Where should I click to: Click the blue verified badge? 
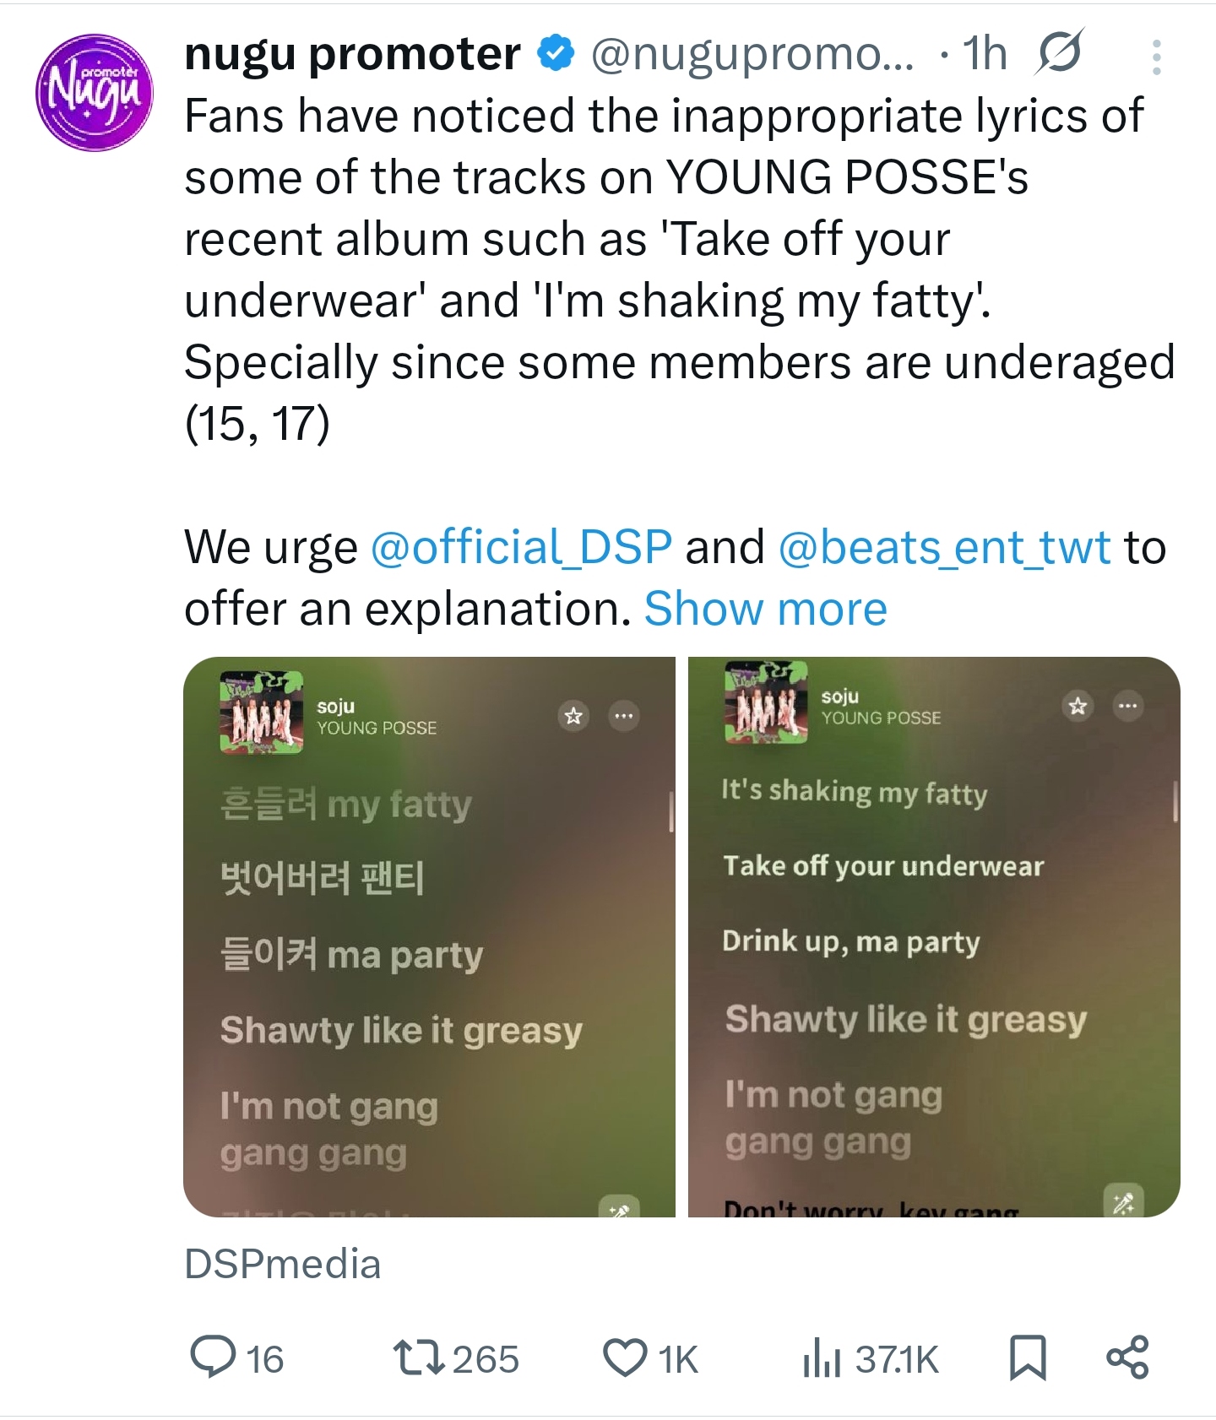click(x=556, y=54)
